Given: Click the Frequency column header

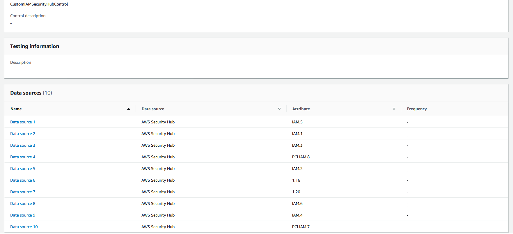Looking at the screenshot, I should point(417,109).
